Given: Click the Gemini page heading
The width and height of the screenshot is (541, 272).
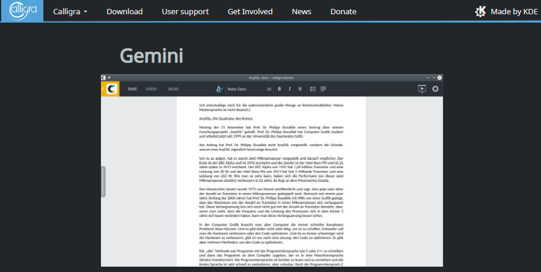Looking at the screenshot, I should [151, 56].
